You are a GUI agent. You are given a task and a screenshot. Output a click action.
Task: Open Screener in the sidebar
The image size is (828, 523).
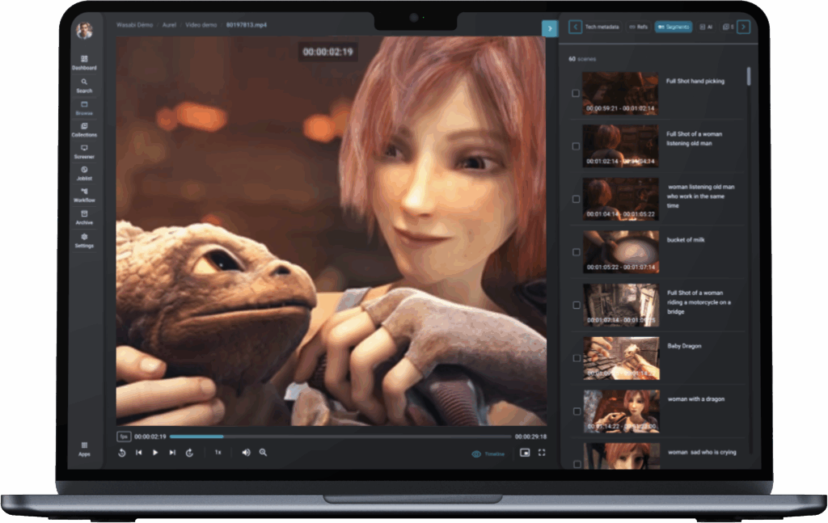click(x=84, y=152)
